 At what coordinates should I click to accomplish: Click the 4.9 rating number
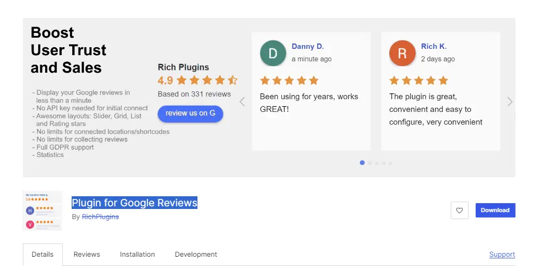pyautogui.click(x=165, y=81)
